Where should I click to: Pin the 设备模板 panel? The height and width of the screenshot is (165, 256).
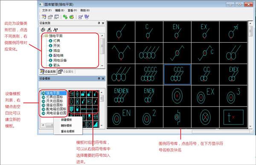99,78
